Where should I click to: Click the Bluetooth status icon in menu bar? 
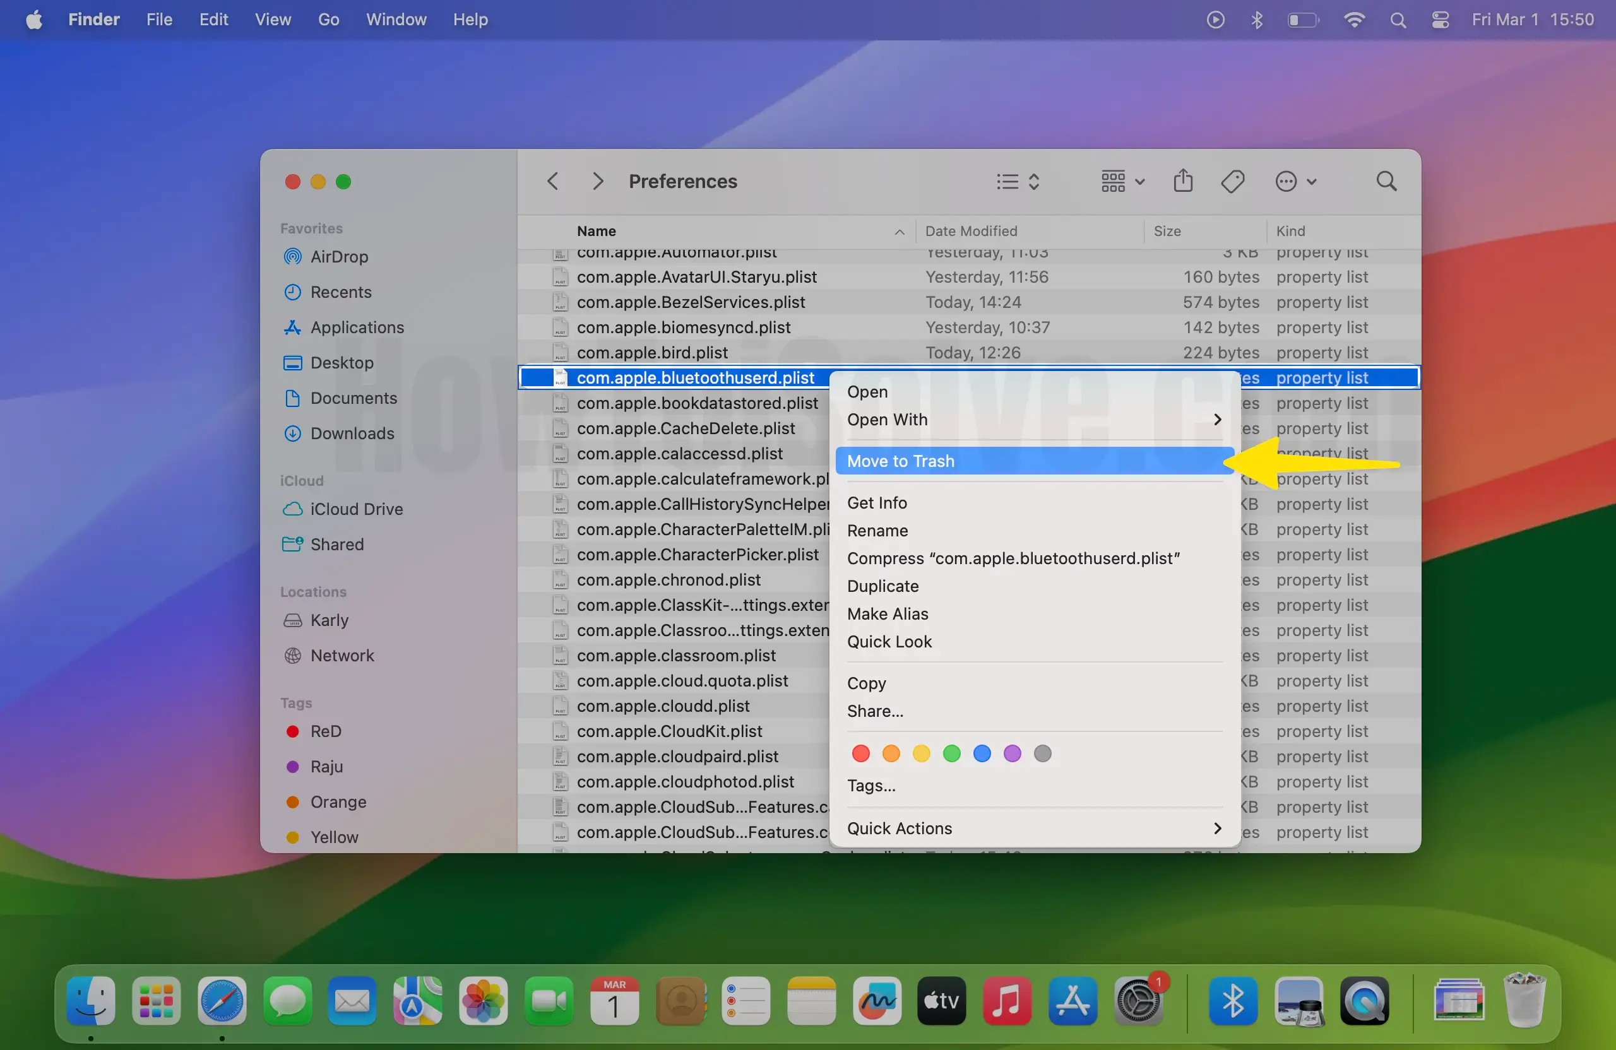(1257, 20)
